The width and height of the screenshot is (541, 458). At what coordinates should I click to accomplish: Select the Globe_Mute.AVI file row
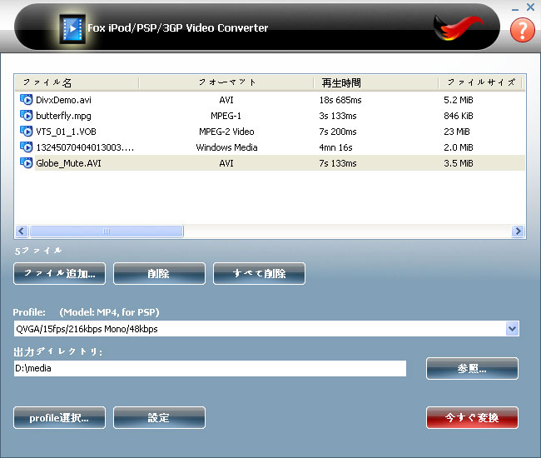[x=270, y=163]
